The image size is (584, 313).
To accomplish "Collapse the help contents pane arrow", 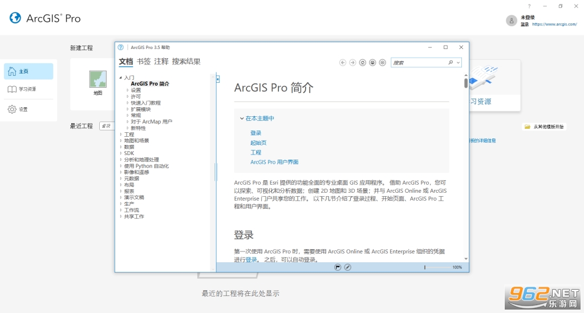I will [x=218, y=79].
